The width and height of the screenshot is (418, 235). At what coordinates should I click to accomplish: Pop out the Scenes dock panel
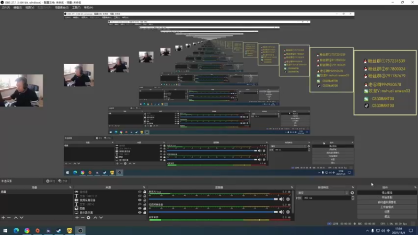[71, 187]
